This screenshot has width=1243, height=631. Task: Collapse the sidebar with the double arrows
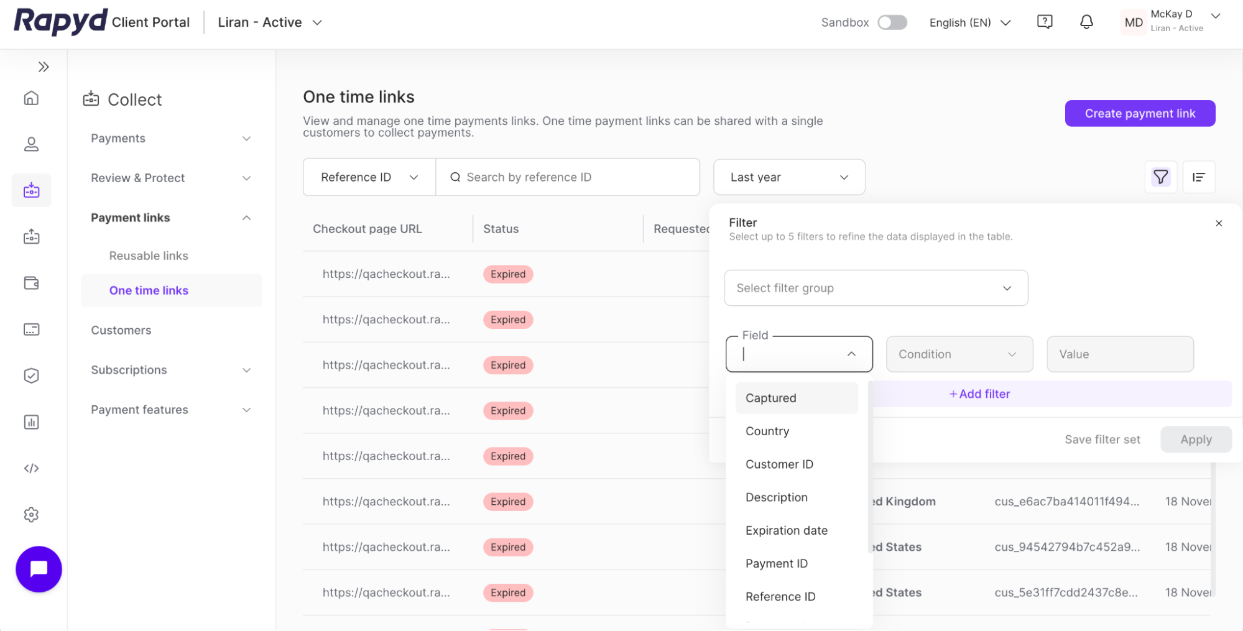[x=44, y=66]
